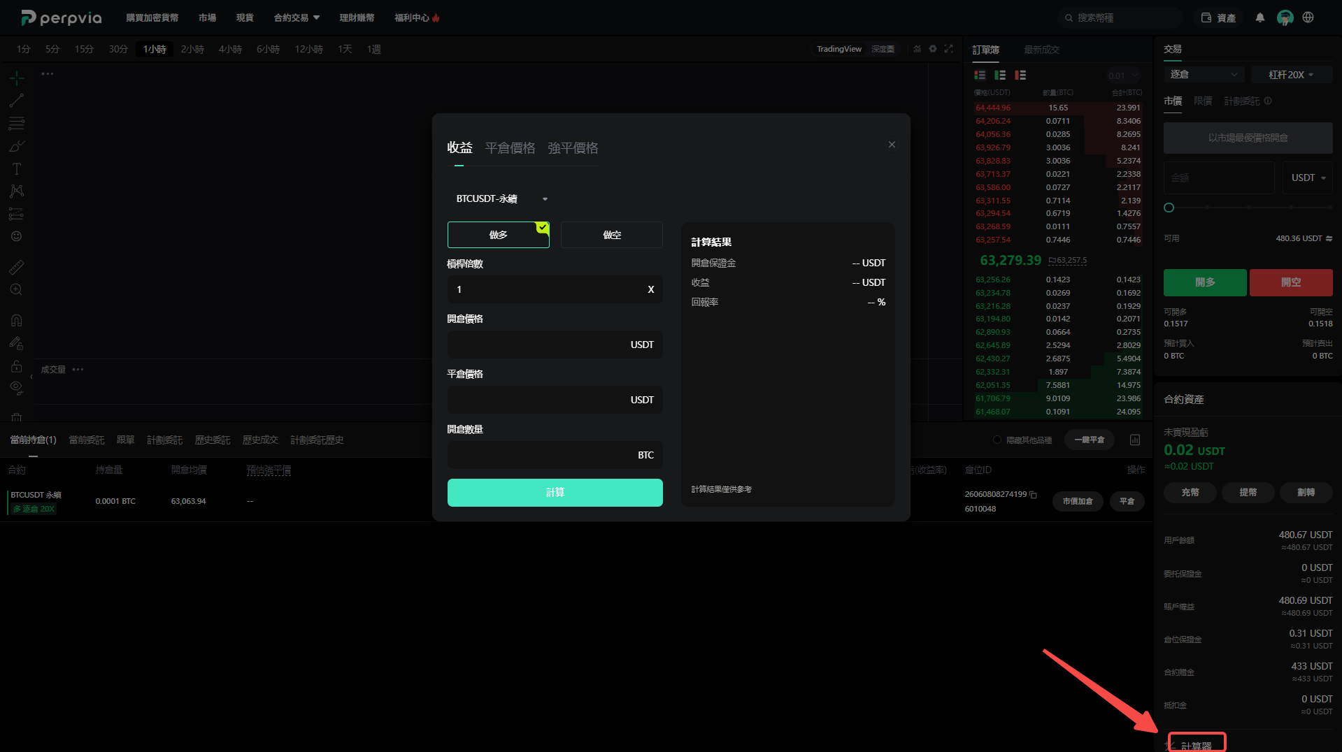This screenshot has width=1342, height=752.
Task: Show asks-only order book view
Action: click(1020, 75)
